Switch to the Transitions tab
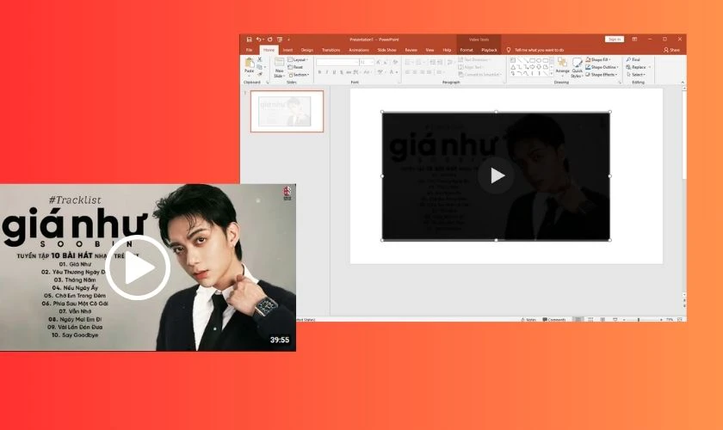723x430 pixels. pos(331,50)
